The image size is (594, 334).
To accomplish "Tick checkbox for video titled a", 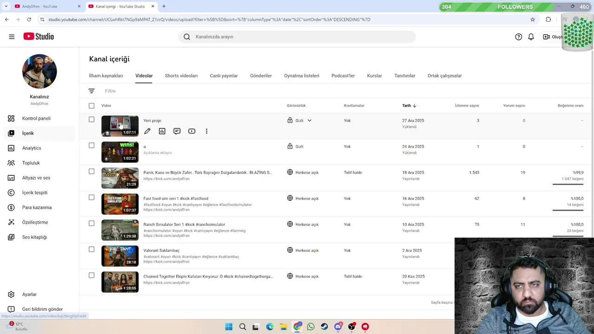I will tap(91, 146).
